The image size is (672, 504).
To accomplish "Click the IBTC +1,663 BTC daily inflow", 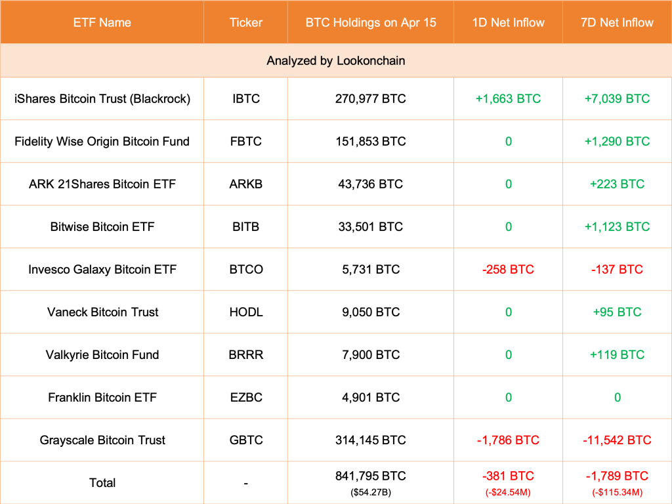I will click(x=509, y=99).
